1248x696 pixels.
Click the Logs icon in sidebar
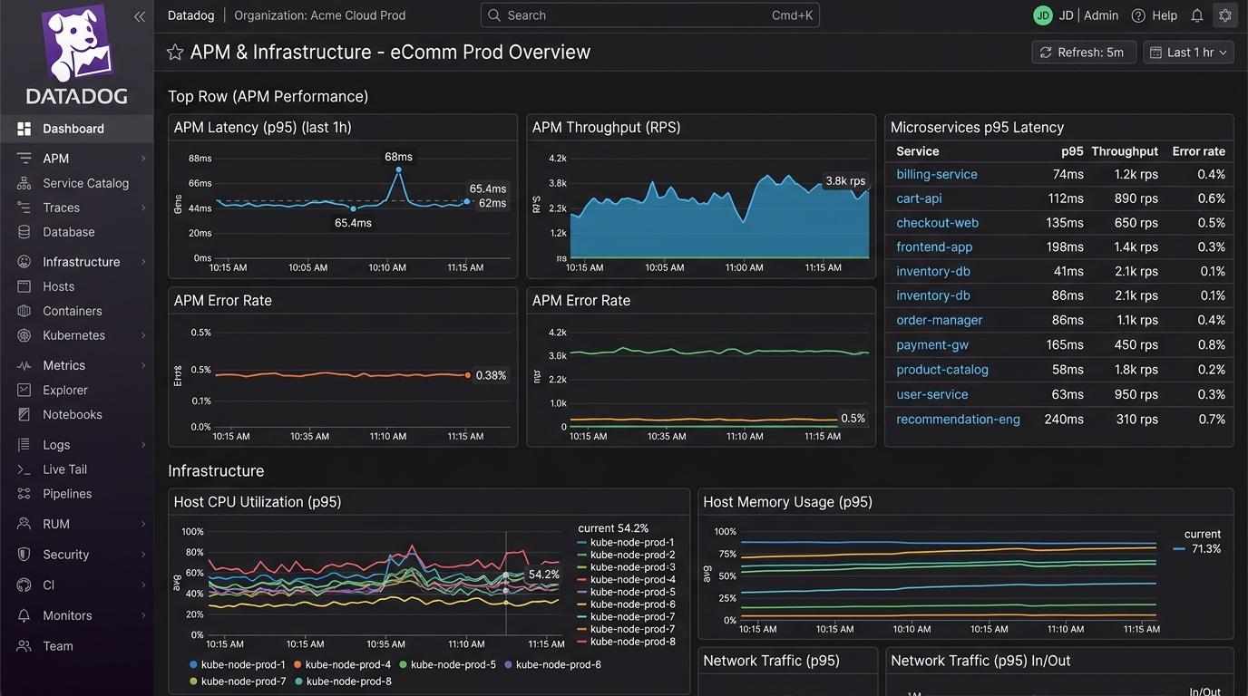click(24, 445)
